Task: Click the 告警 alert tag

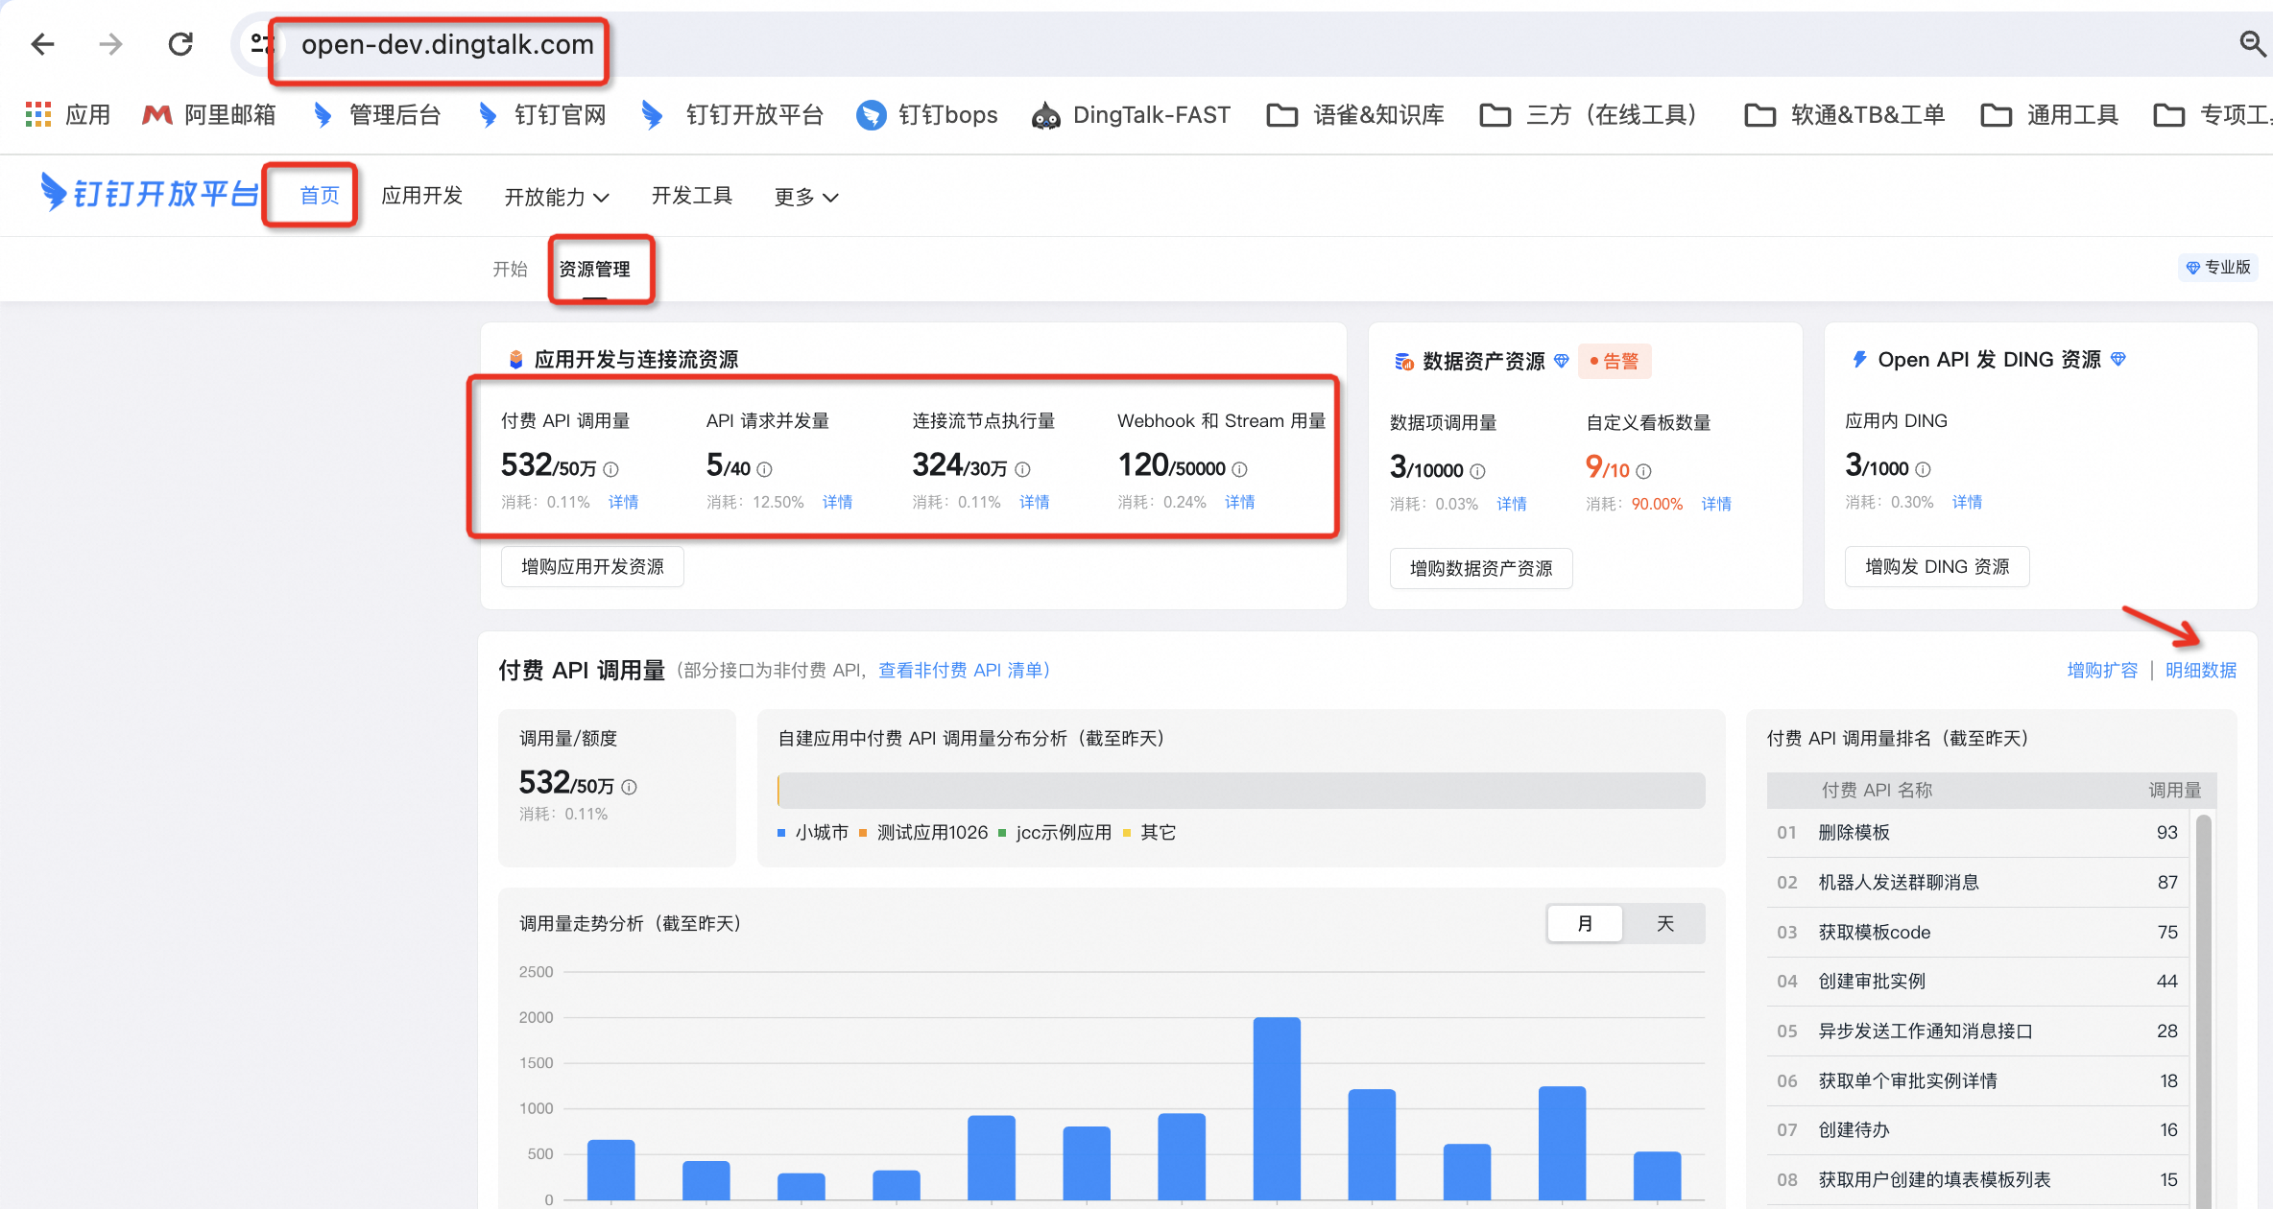Action: click(x=1615, y=361)
